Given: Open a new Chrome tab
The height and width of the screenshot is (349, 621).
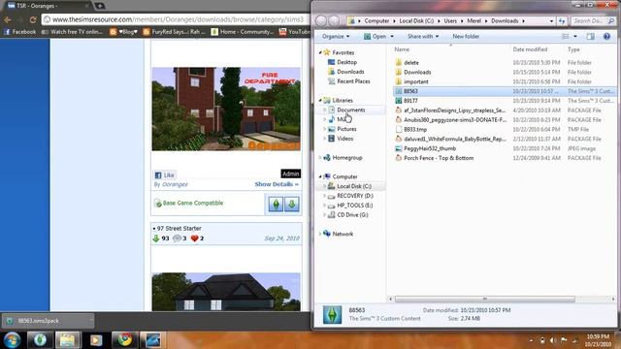Looking at the screenshot, I should pos(99,6).
